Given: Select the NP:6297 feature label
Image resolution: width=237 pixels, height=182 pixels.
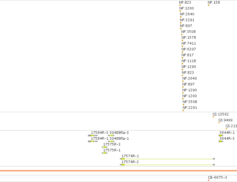Looking at the screenshot, I should (189, 49).
